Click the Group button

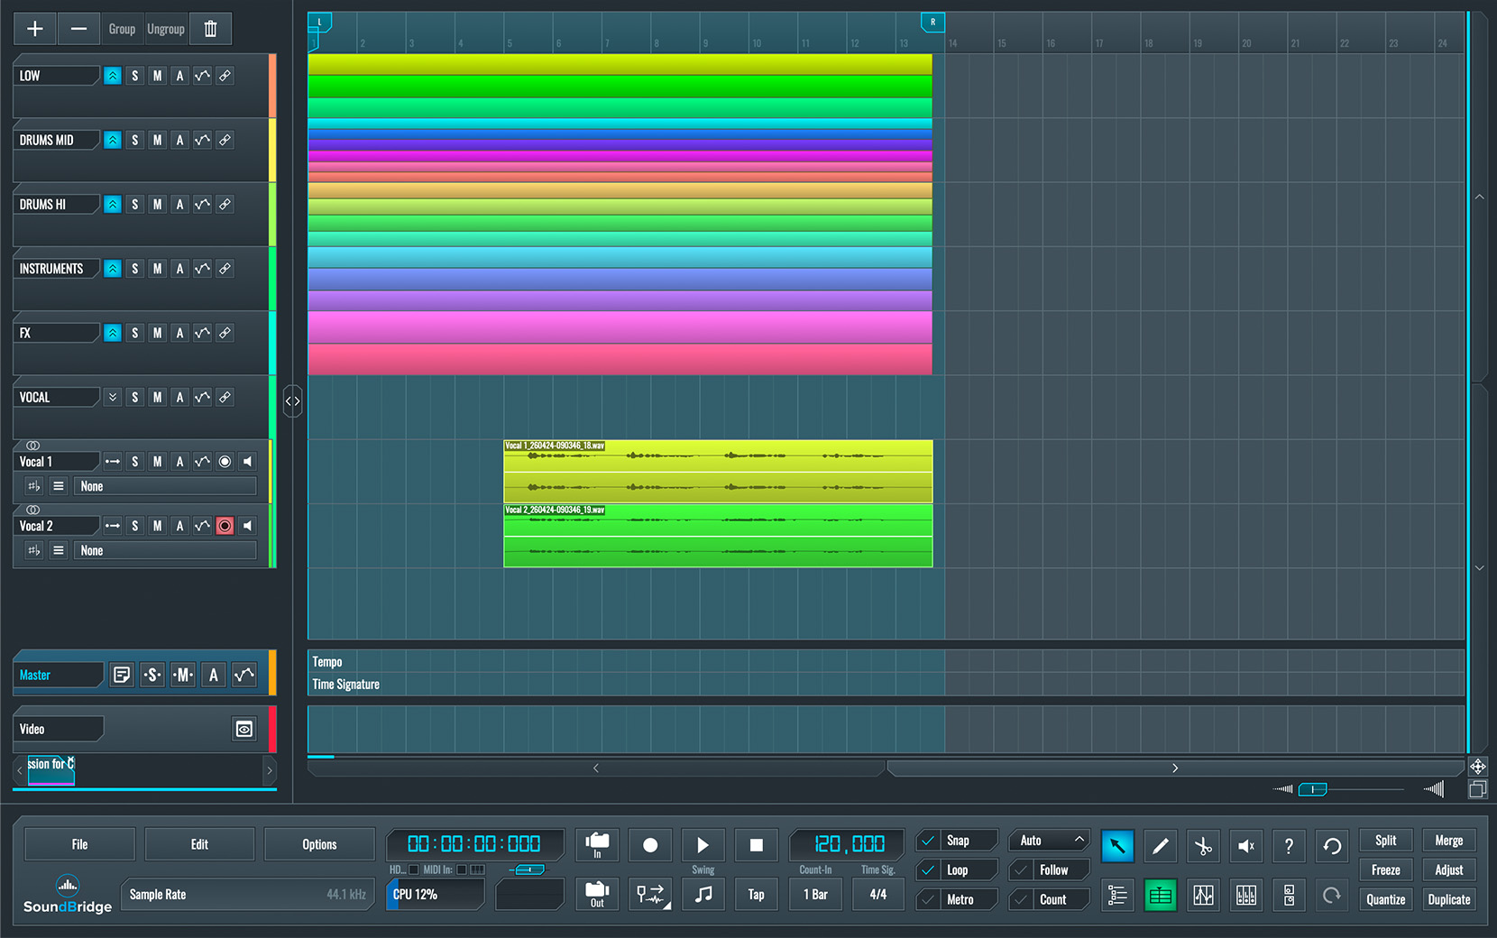pos(122,29)
